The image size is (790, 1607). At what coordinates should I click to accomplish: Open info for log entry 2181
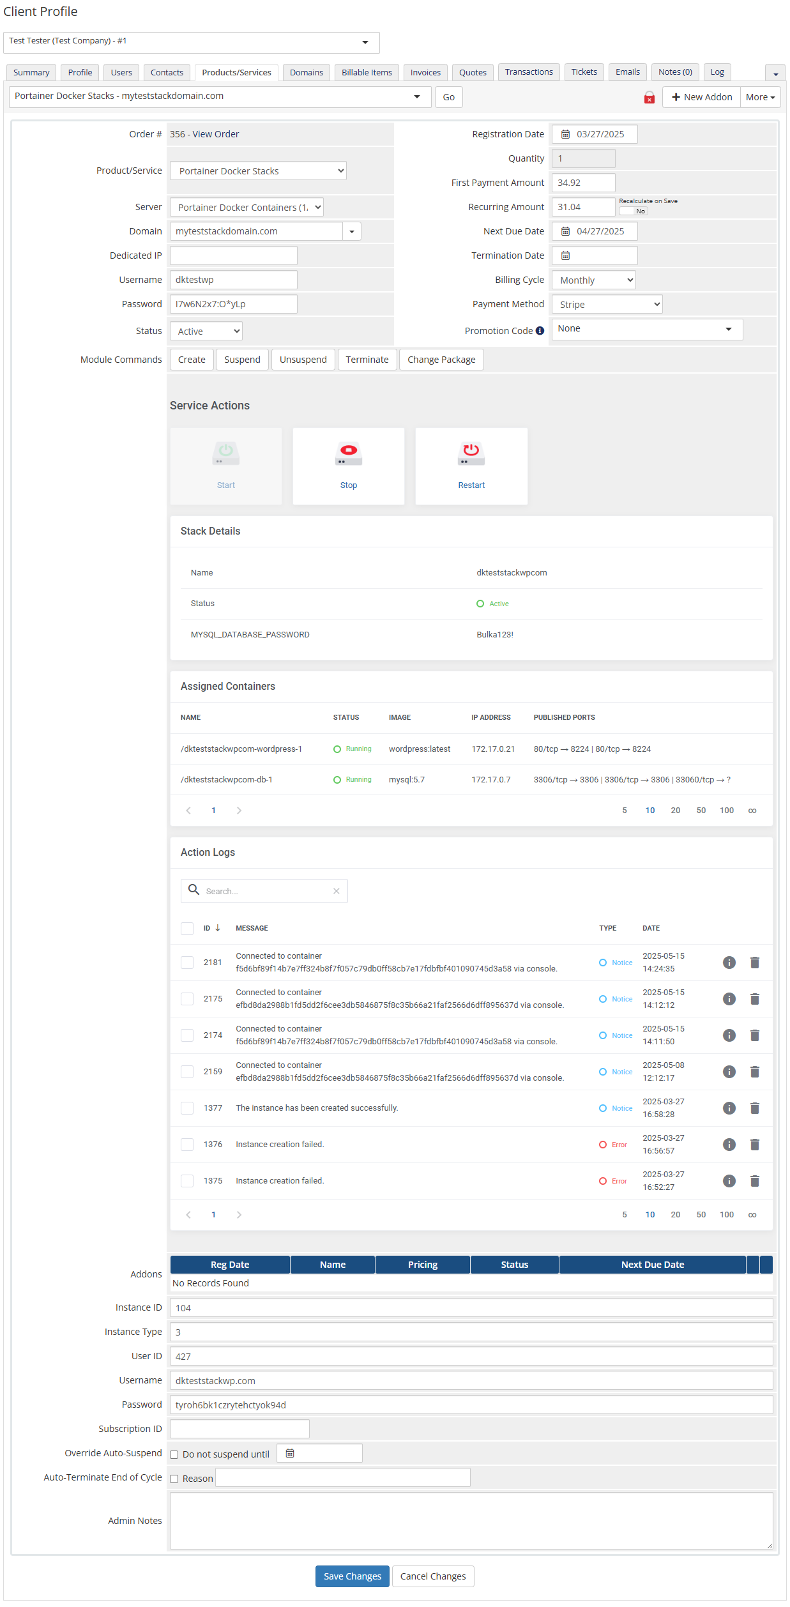[729, 963]
